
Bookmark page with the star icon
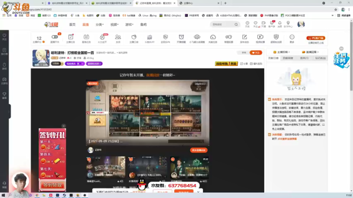point(336,9)
